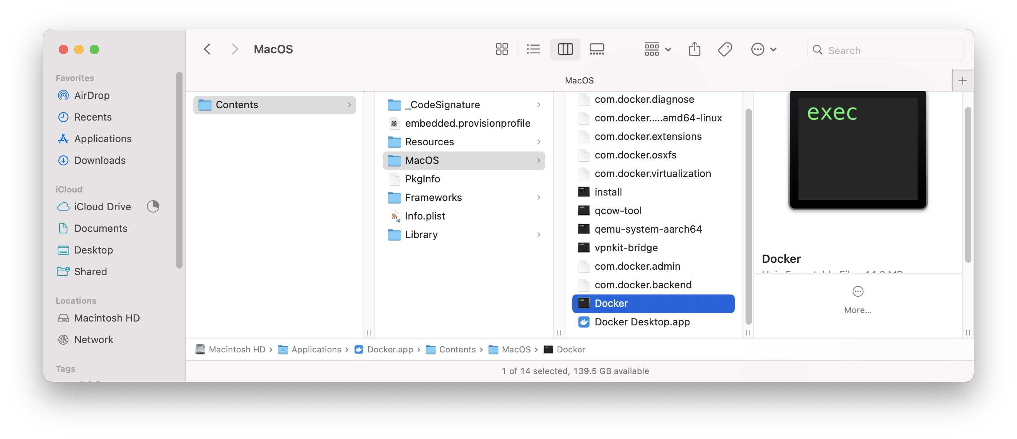Viewport: 1017px width, 439px height.
Task: Open the share menu icon
Action: [695, 49]
